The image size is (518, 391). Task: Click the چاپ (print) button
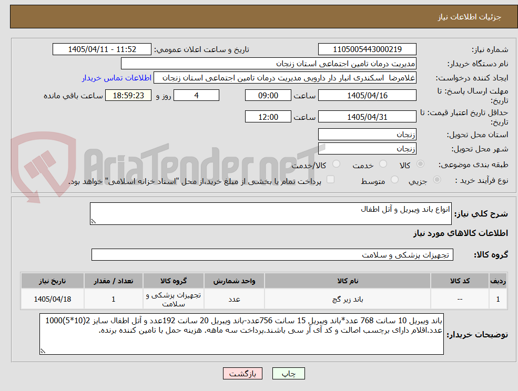tap(288, 374)
